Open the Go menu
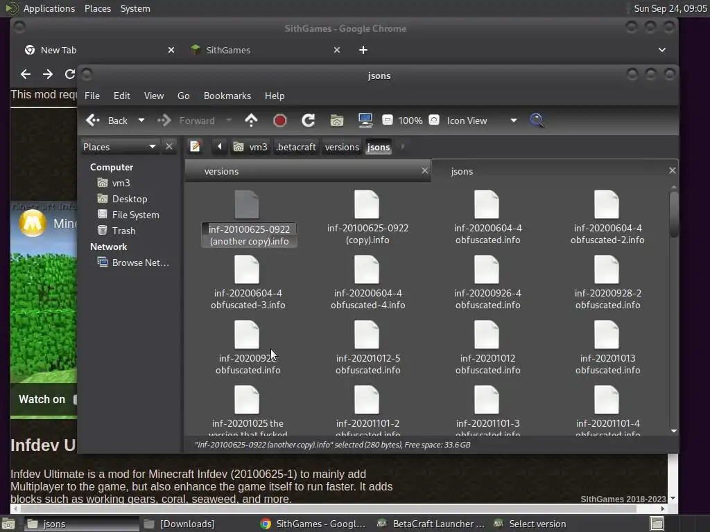710x532 pixels. pyautogui.click(x=183, y=96)
